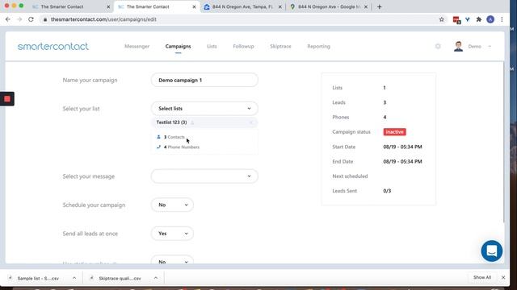Image resolution: width=517 pixels, height=290 pixels.
Task: Click Demo user avatar picture
Action: coord(458,47)
